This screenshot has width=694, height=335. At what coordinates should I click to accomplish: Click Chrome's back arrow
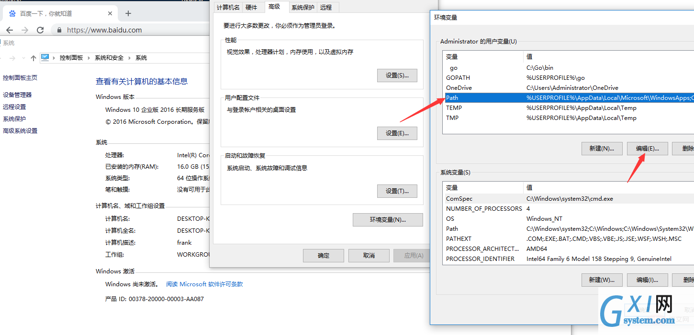click(10, 30)
